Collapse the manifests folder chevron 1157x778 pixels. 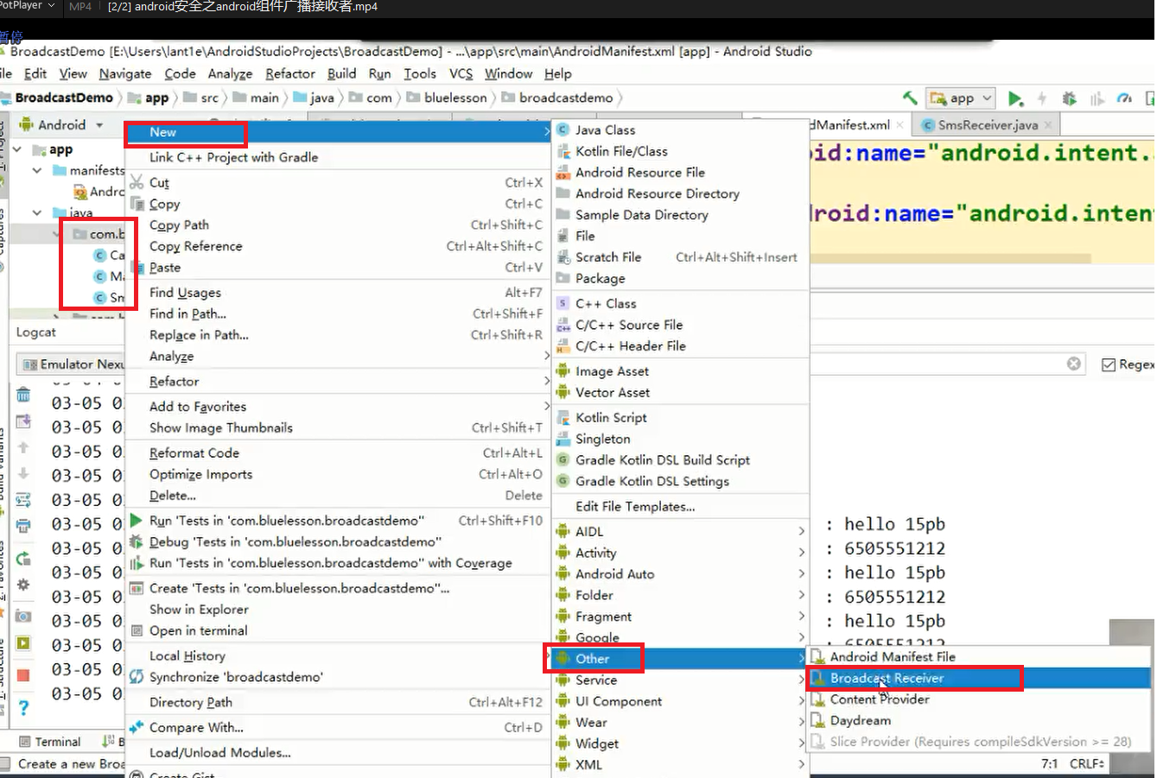37,171
